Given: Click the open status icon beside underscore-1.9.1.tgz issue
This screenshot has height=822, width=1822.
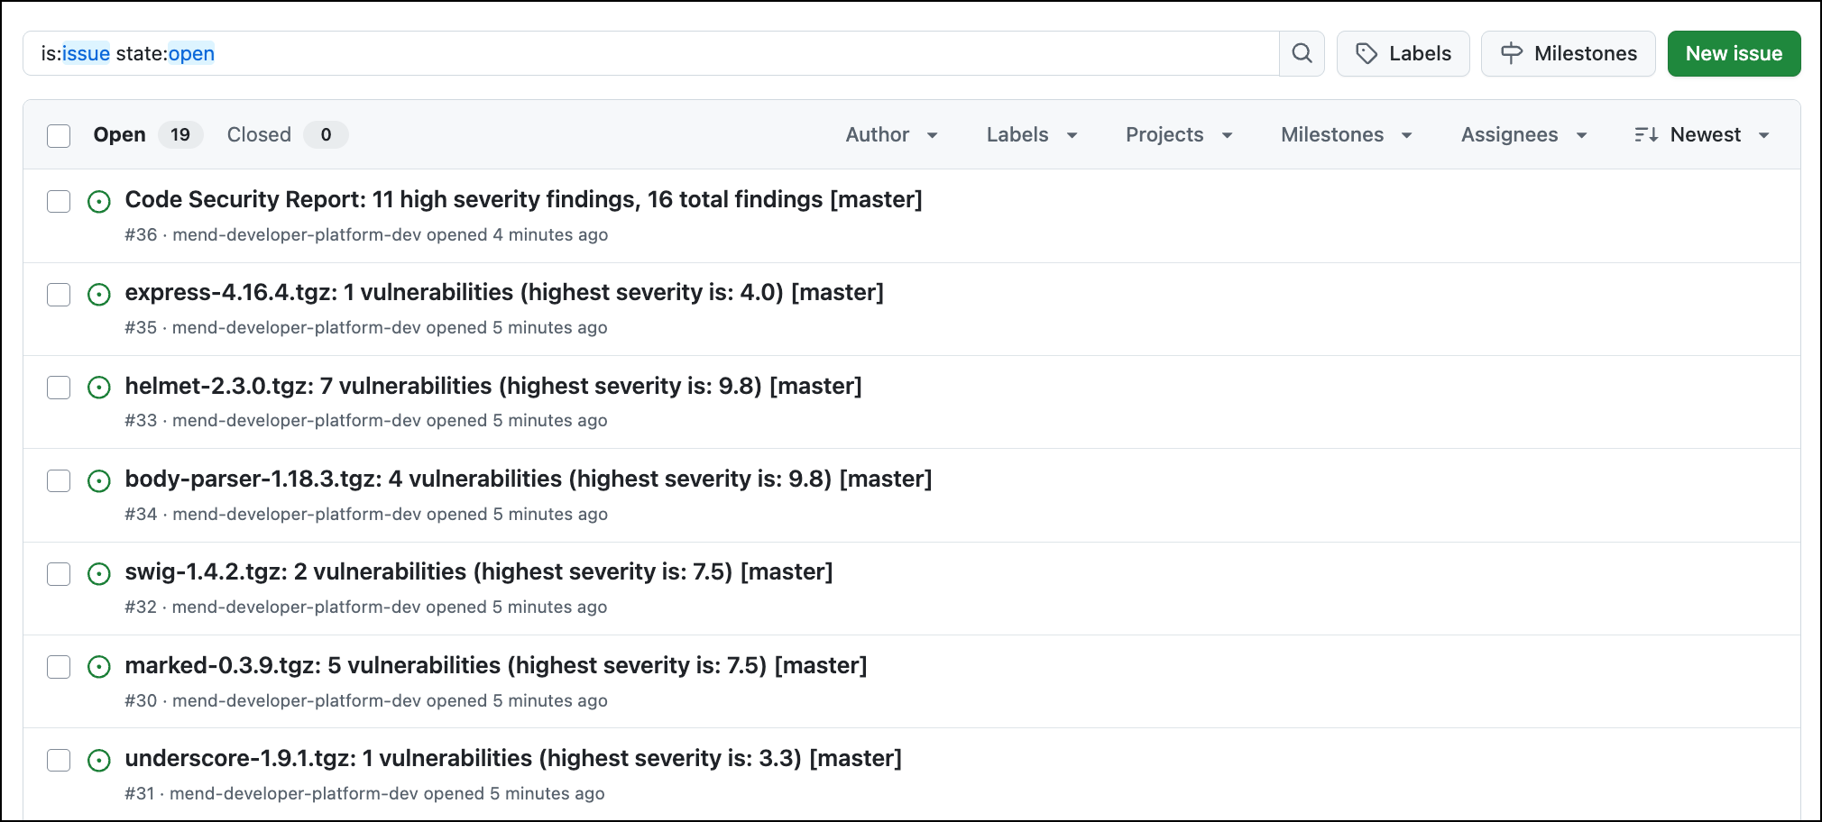Looking at the screenshot, I should (99, 761).
